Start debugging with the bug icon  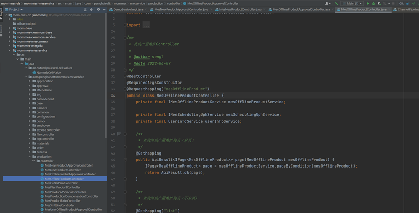coord(373,3)
